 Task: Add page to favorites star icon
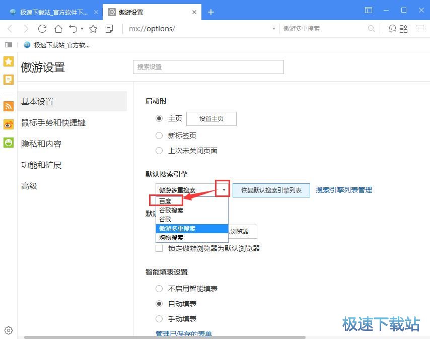[93, 29]
